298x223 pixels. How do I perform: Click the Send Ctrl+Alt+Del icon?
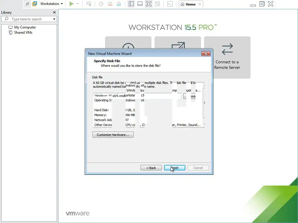tap(89, 4)
